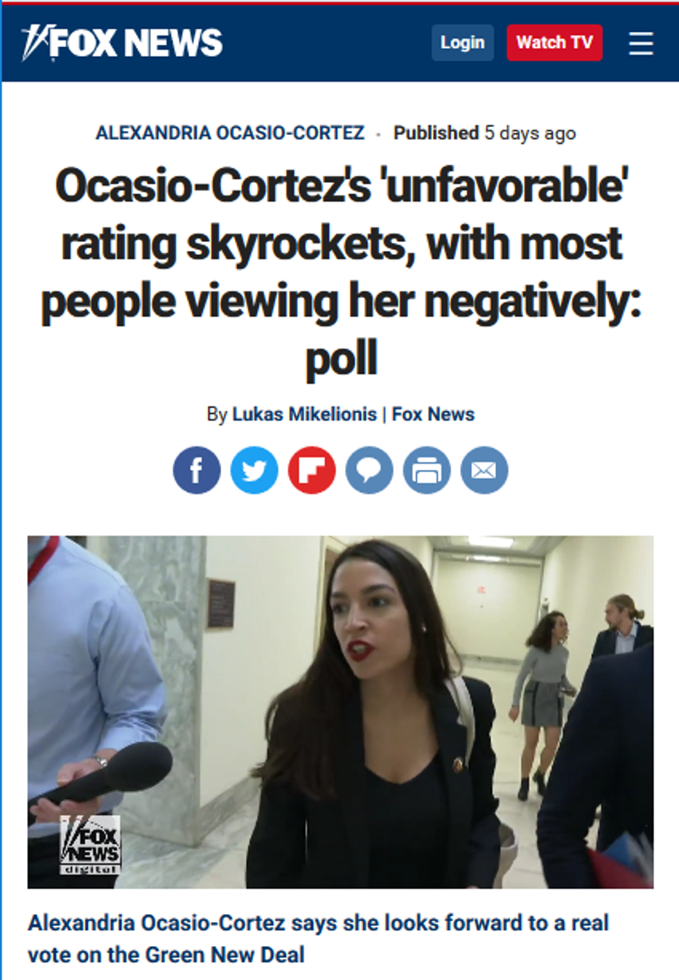
Task: Open the hamburger menu
Action: click(641, 43)
